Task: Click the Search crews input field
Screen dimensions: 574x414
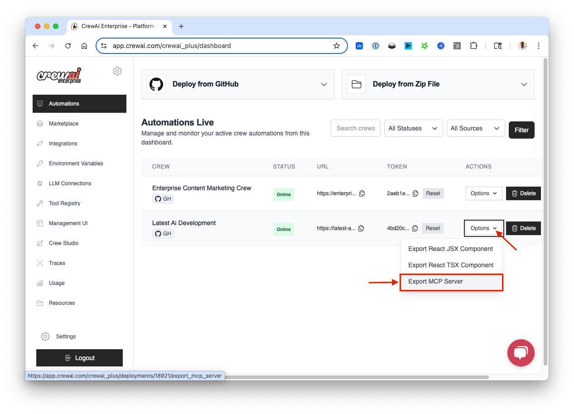Action: (x=356, y=129)
